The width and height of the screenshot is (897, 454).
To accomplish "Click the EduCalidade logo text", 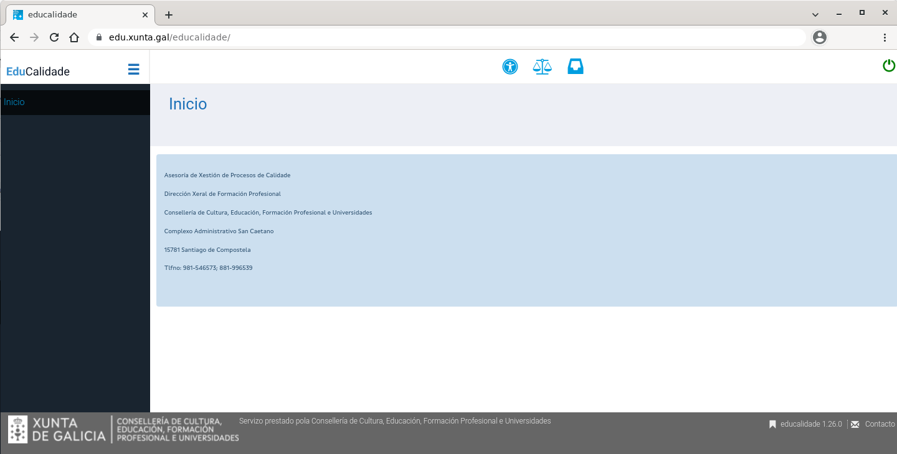I will pos(38,72).
